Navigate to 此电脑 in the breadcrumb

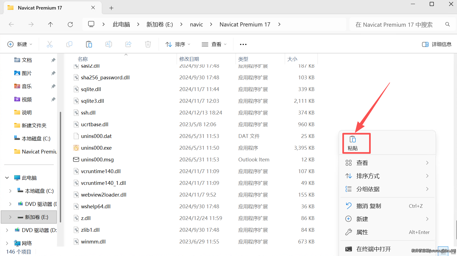[x=121, y=24]
